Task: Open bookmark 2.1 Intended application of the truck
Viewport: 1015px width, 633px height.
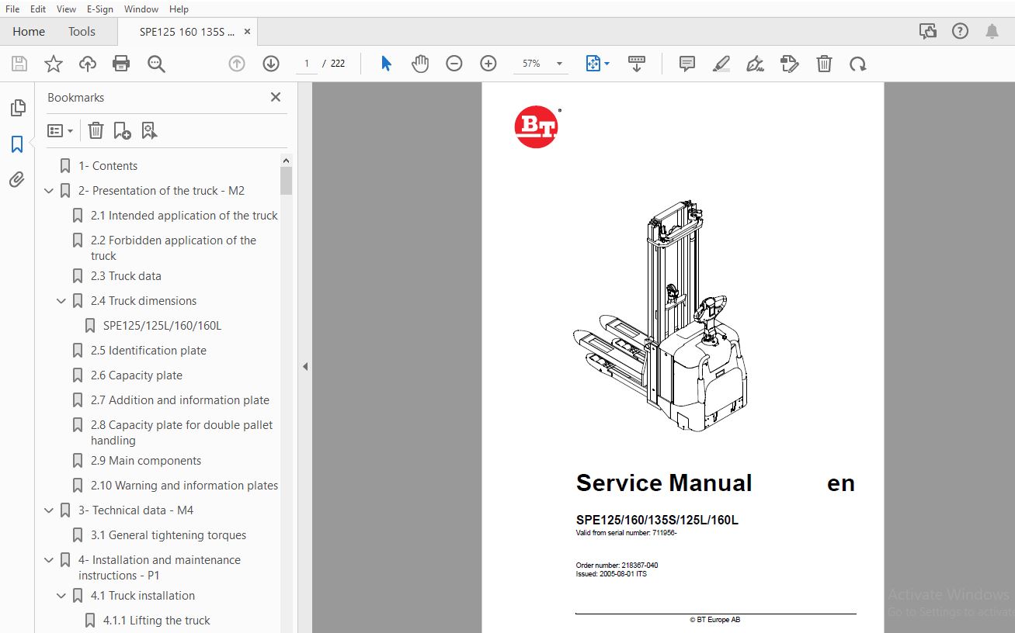Action: (x=184, y=216)
